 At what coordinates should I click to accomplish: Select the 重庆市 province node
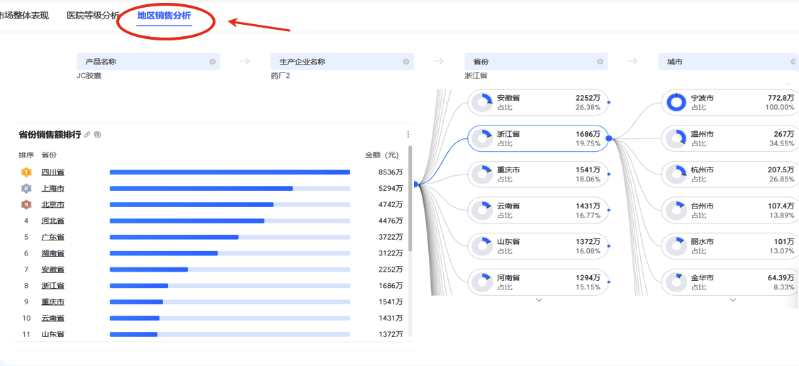(537, 174)
